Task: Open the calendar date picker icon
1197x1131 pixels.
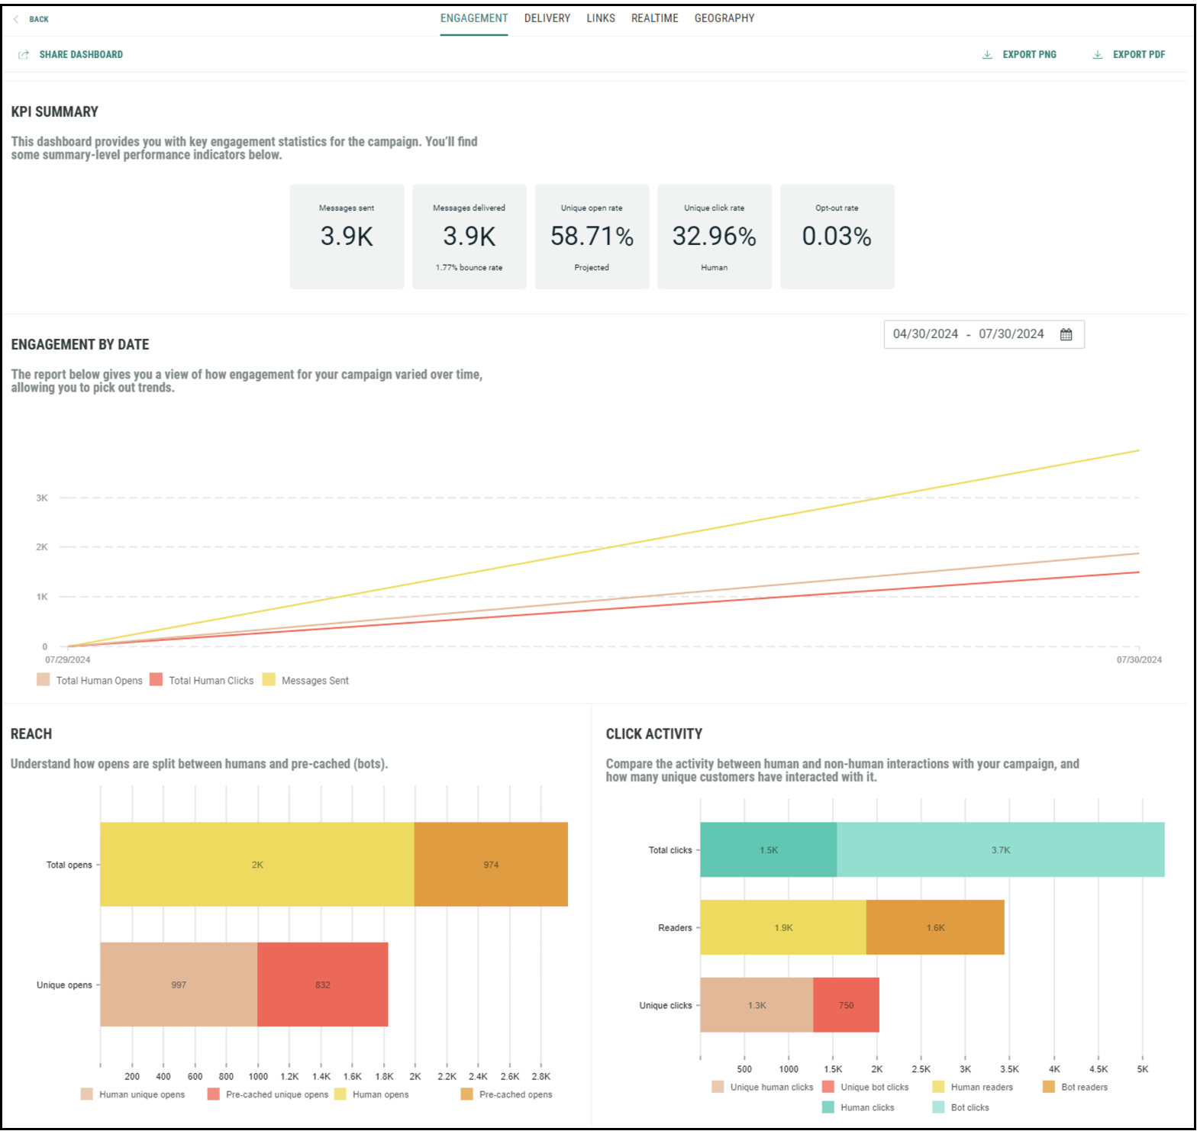Action: tap(1066, 334)
